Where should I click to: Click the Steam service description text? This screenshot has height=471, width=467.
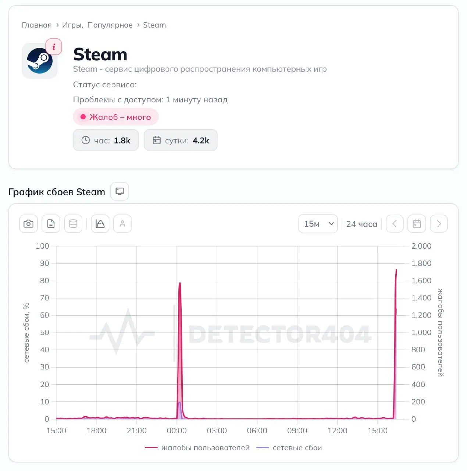pos(200,69)
